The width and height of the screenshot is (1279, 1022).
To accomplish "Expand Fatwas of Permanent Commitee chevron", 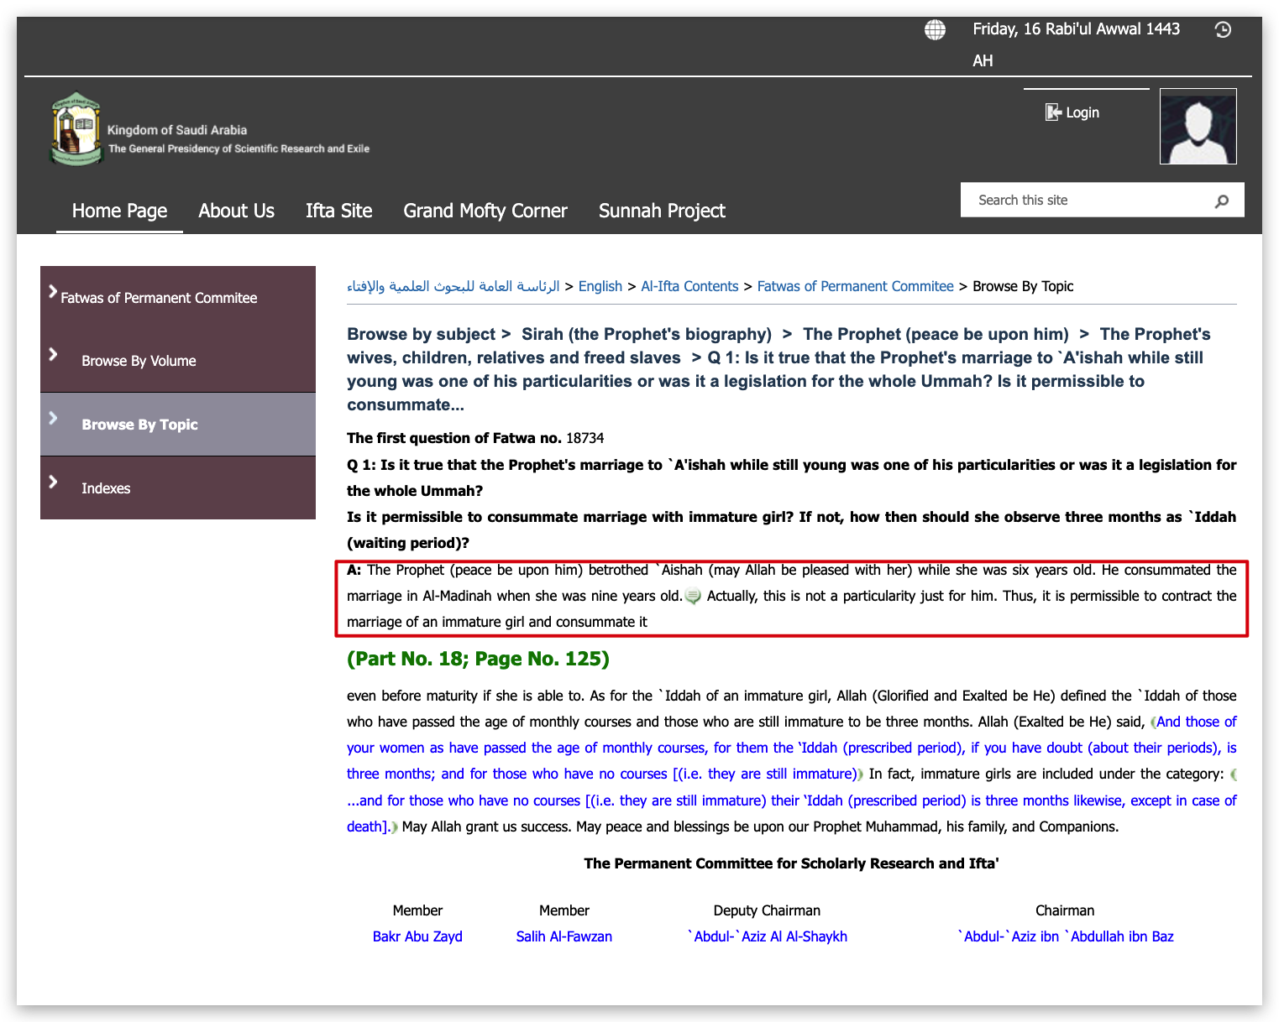I will (53, 292).
